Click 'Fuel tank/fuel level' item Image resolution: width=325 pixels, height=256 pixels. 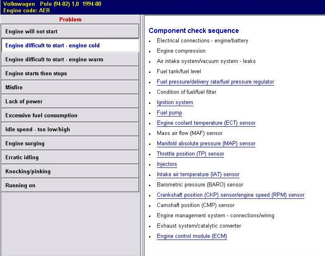[x=179, y=72]
